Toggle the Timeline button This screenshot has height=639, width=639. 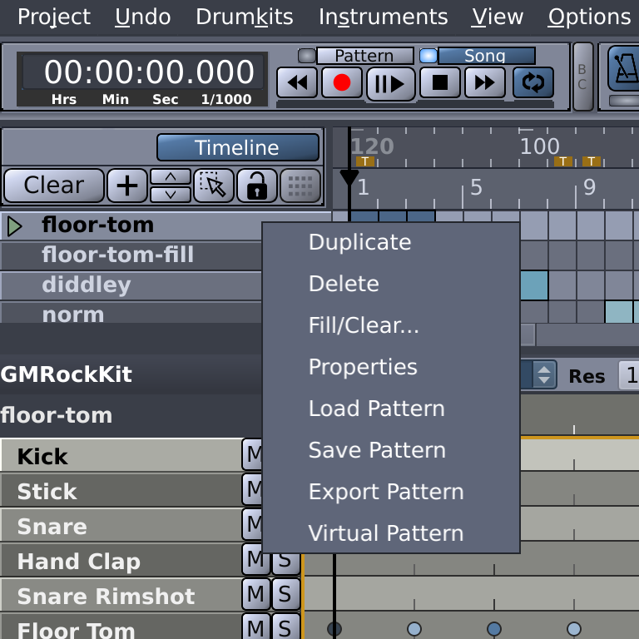238,147
